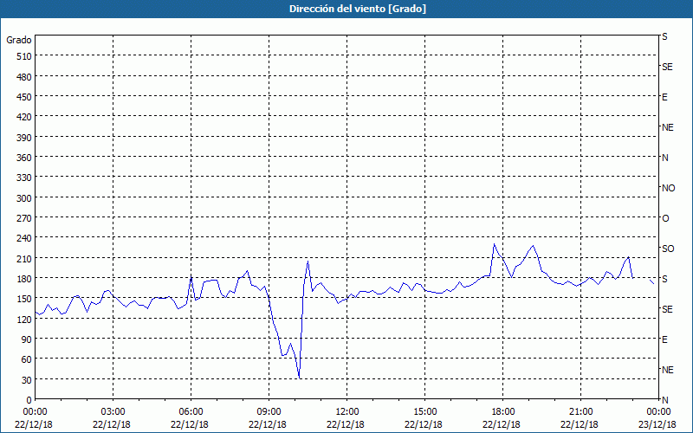Select the "Grado" y-axis unit label
The width and height of the screenshot is (693, 433).
pos(19,40)
